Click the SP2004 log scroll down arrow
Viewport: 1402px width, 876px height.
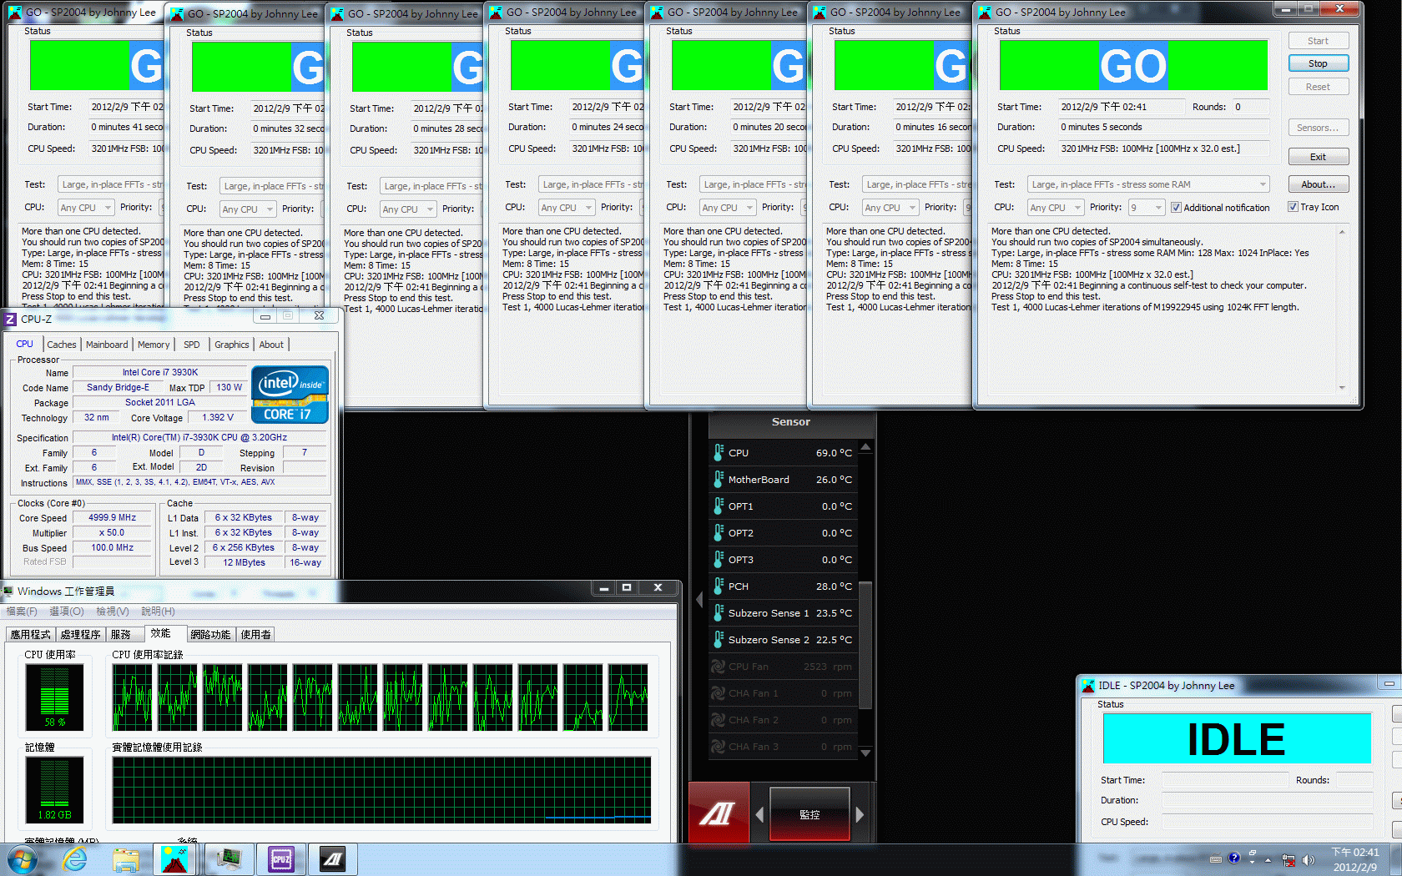coord(1342,387)
